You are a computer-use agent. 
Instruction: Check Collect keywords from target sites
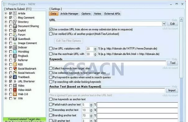(51, 68)
